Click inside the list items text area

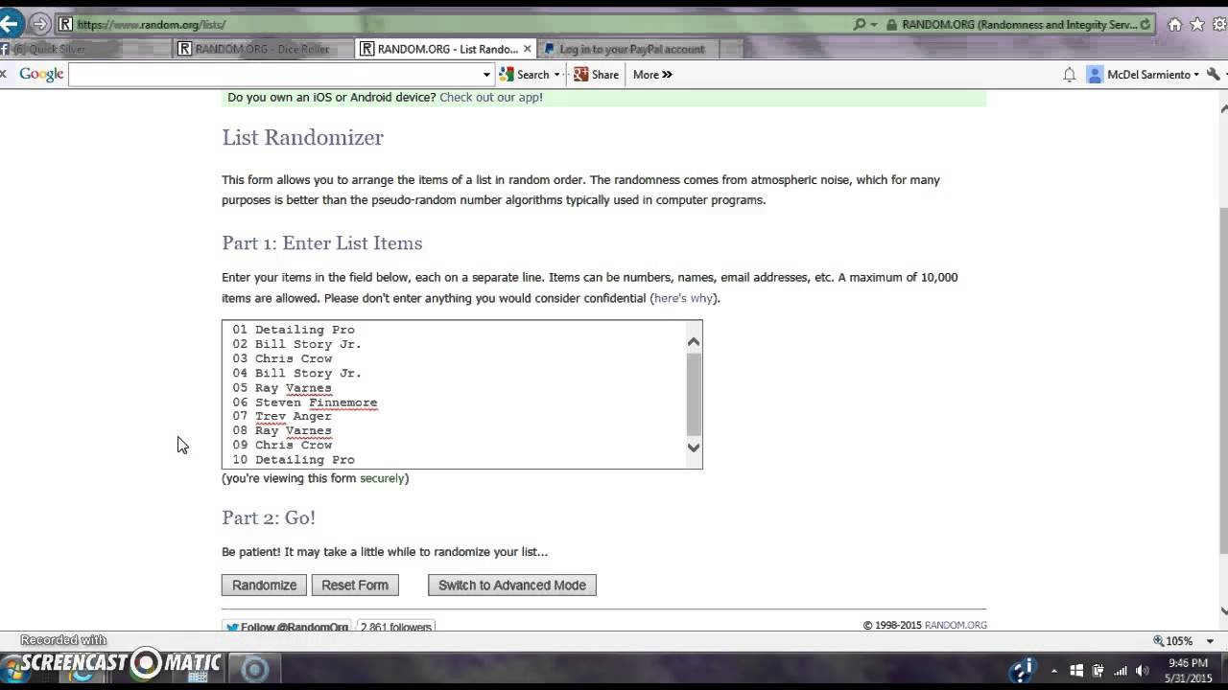pos(455,395)
